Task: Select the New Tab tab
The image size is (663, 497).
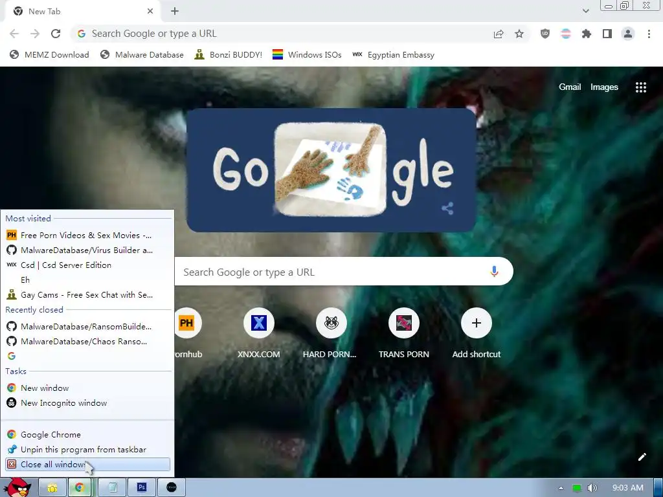Action: (84, 12)
